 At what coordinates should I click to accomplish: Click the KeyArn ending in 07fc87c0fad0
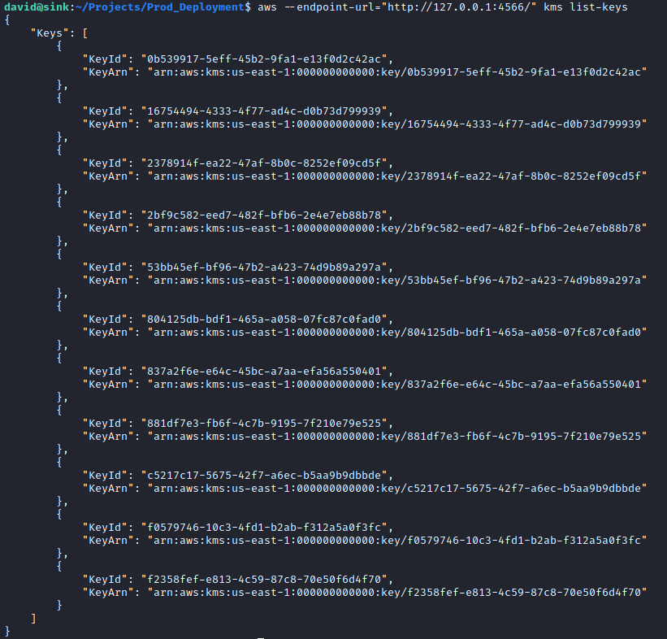pyautogui.click(x=396, y=332)
